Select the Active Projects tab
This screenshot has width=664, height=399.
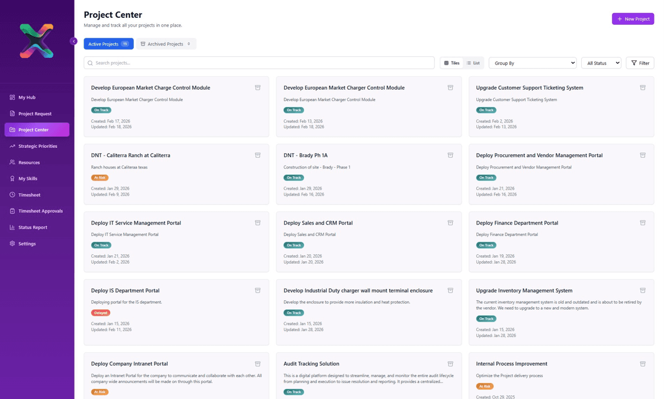click(108, 44)
